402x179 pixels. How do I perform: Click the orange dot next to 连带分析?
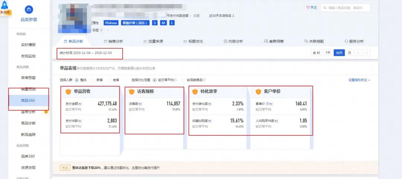click(46, 112)
